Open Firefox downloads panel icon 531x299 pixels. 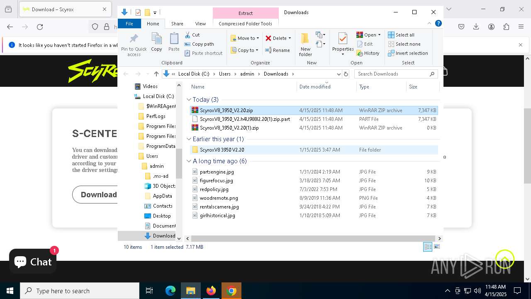pyautogui.click(x=476, y=27)
